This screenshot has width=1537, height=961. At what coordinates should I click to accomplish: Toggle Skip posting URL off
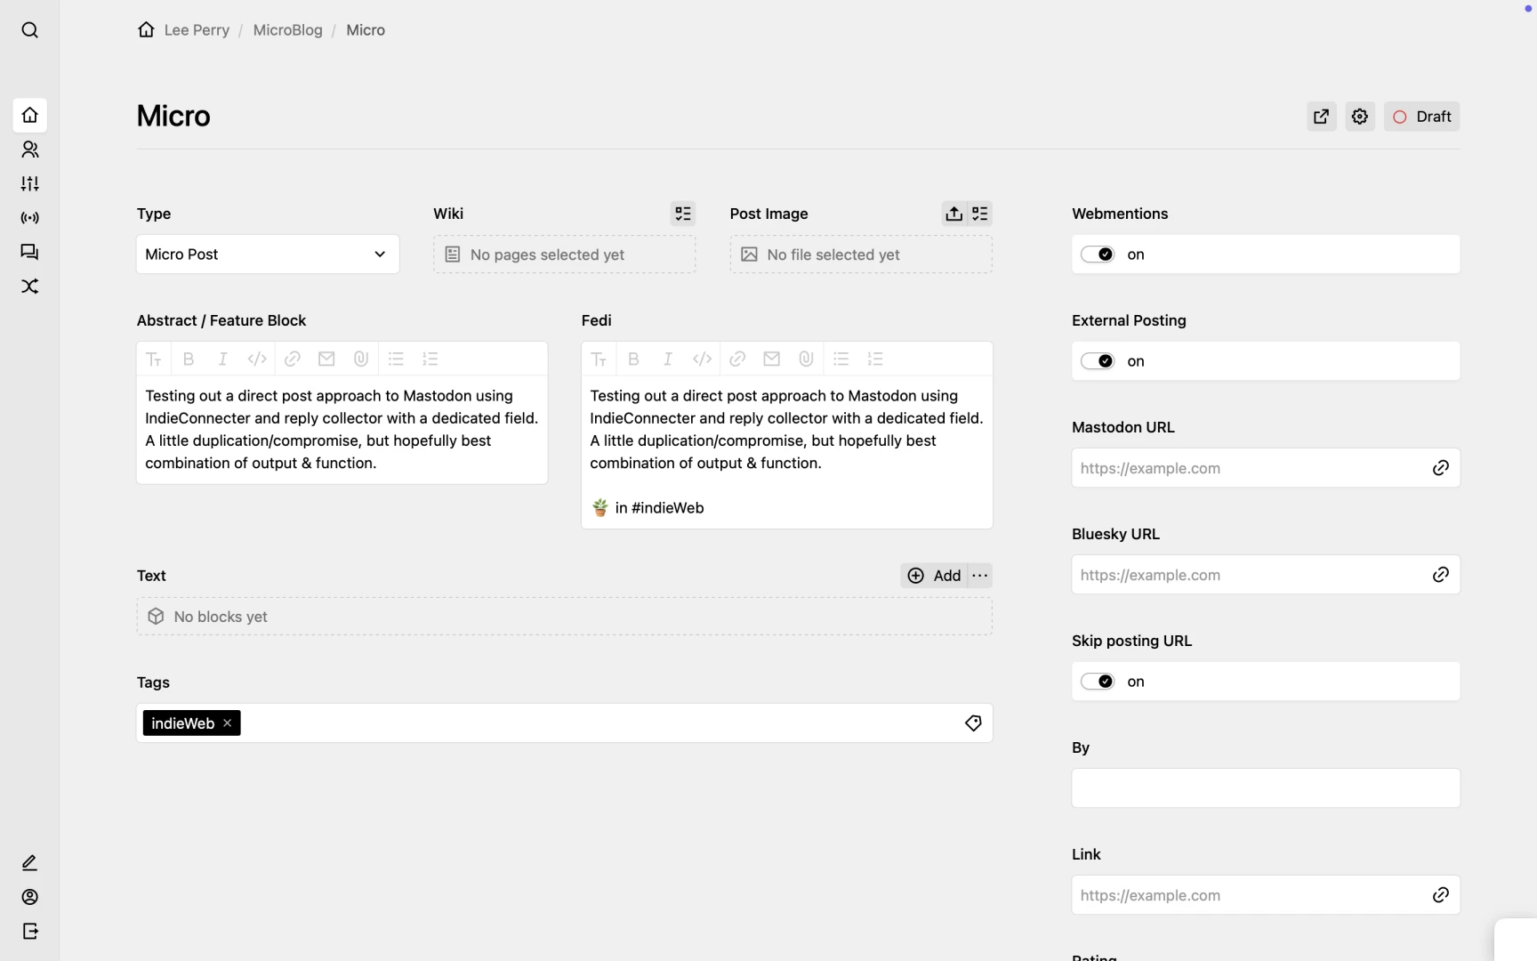[x=1098, y=681]
